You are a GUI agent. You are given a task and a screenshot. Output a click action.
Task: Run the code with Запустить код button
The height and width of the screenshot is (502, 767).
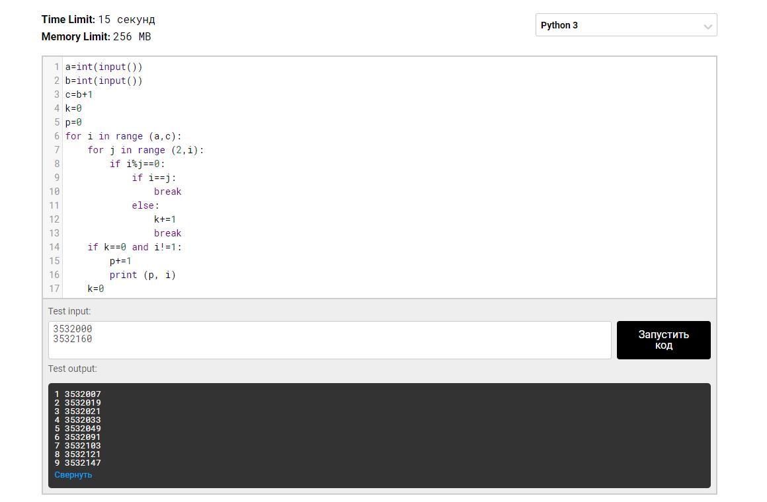[x=663, y=340]
